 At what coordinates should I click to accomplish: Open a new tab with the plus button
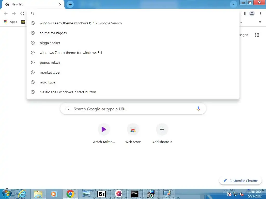pos(70,4)
